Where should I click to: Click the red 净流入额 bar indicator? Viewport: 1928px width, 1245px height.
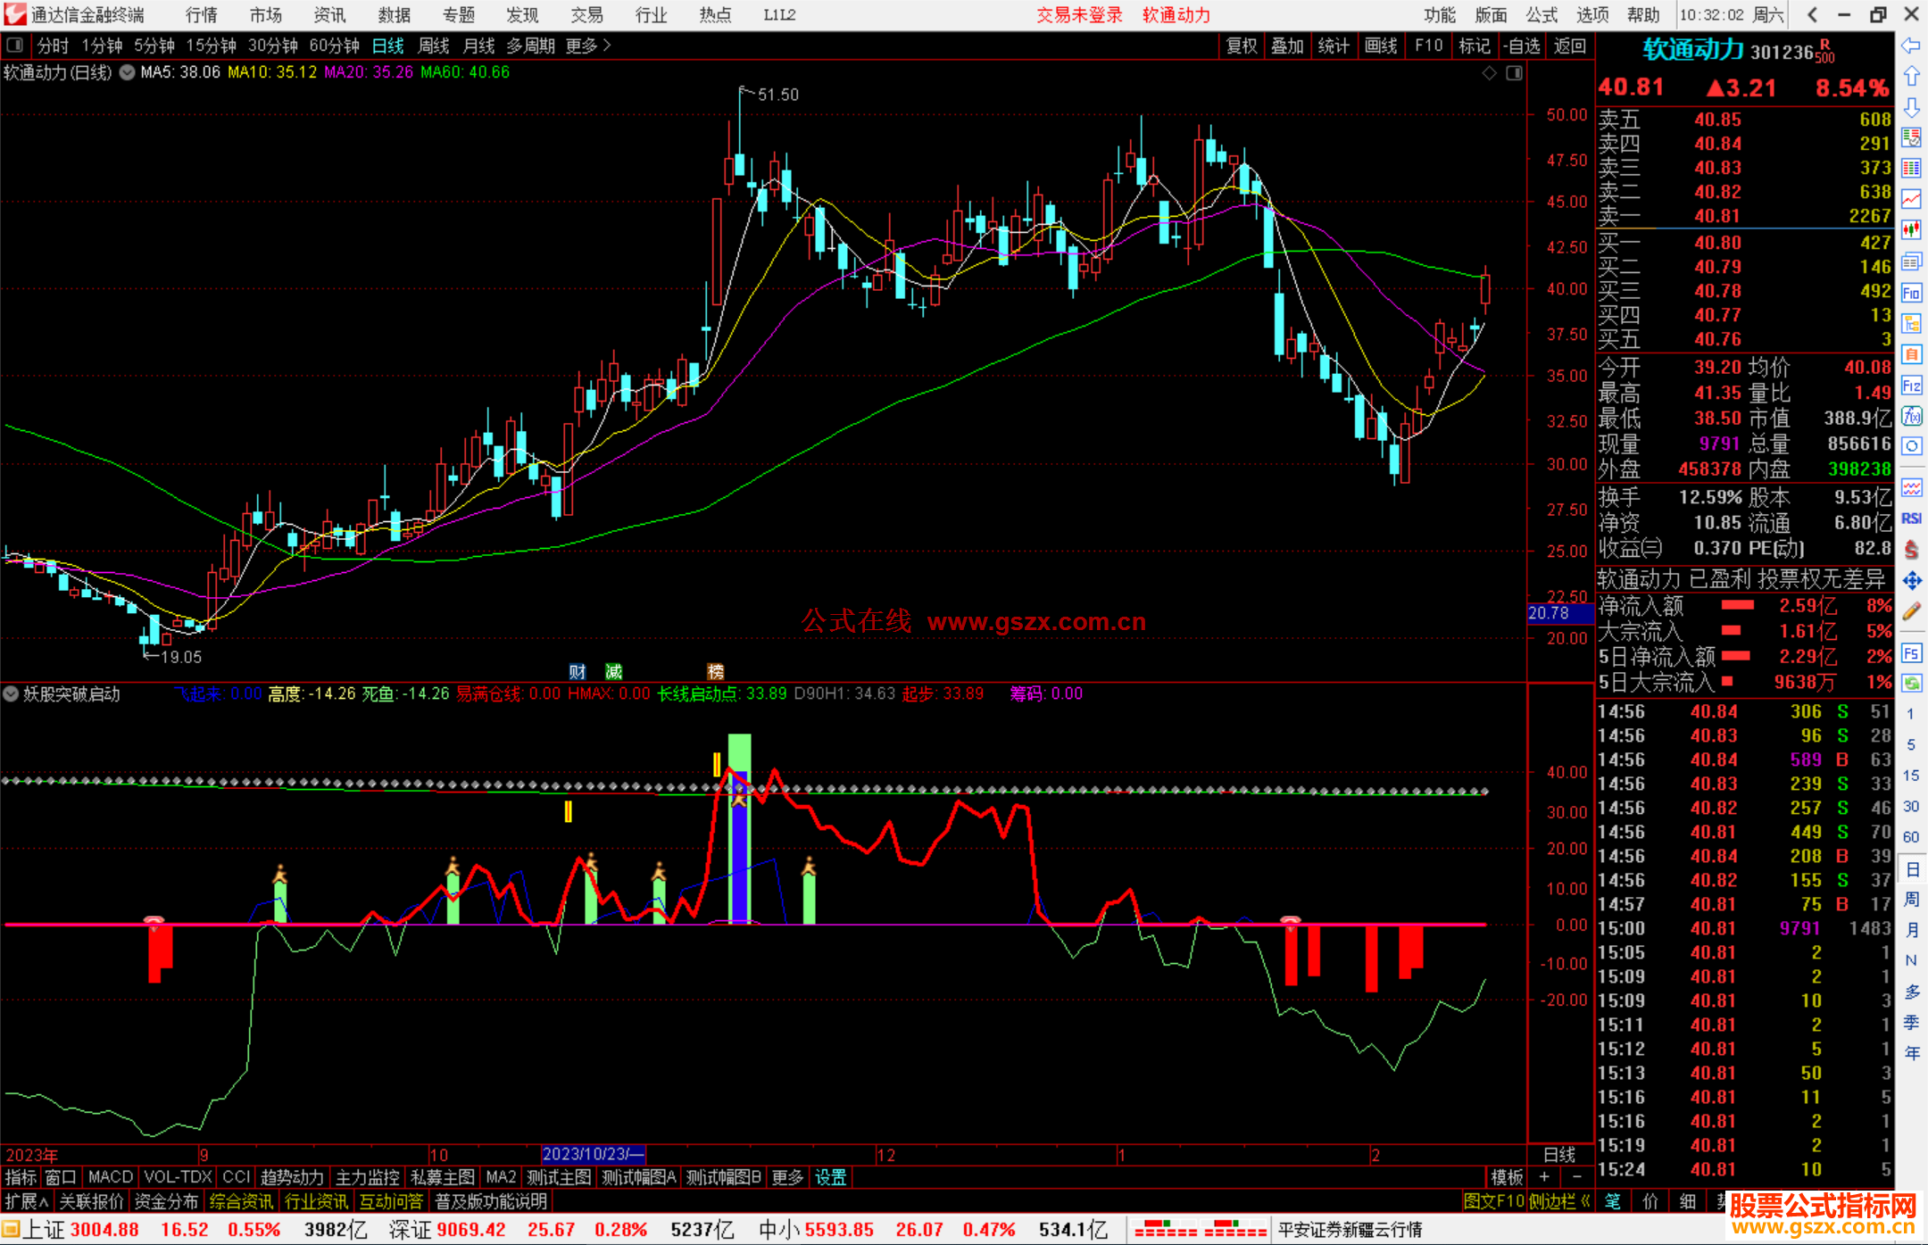[x=1737, y=605]
